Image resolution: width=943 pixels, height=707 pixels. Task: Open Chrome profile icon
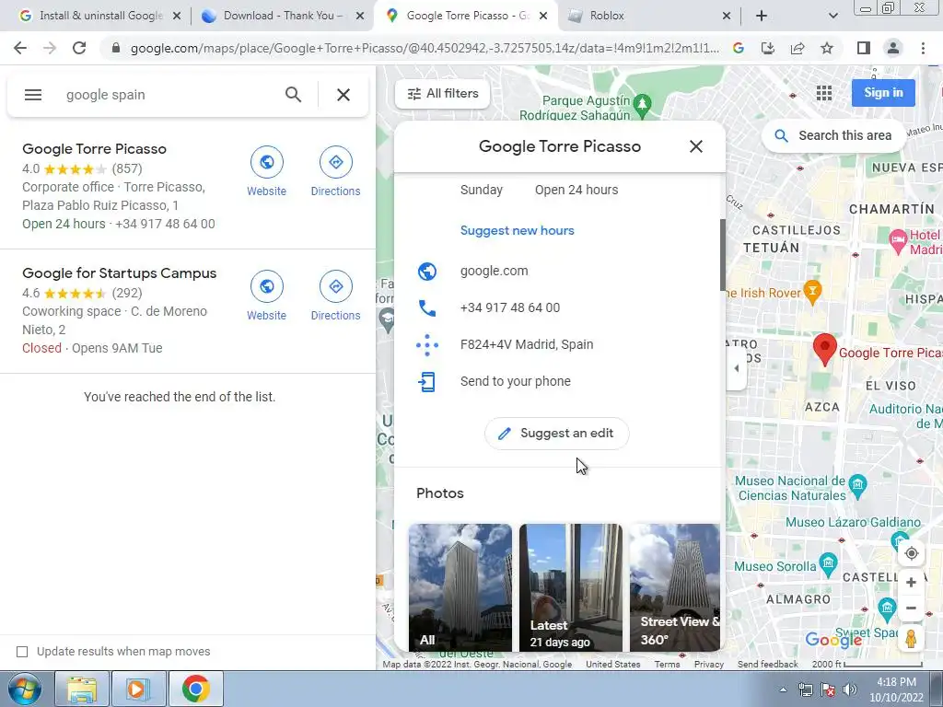pos(893,48)
